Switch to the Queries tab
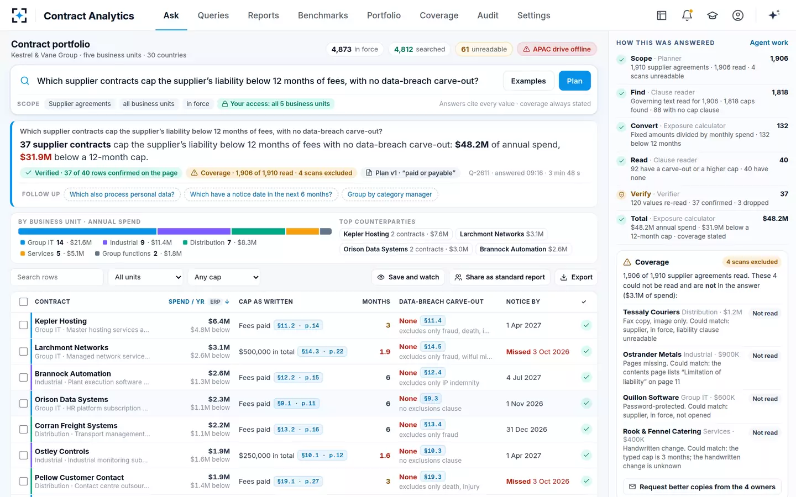 point(213,15)
